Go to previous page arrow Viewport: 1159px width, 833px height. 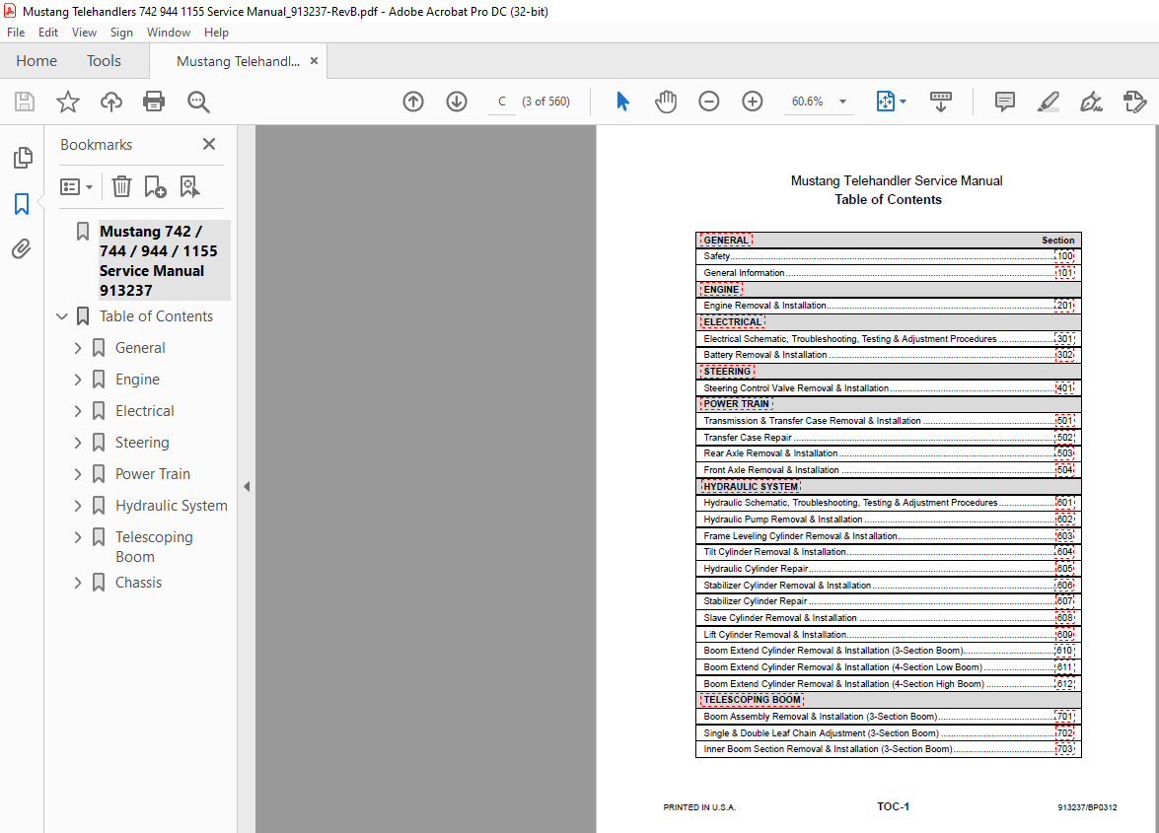[x=413, y=102]
